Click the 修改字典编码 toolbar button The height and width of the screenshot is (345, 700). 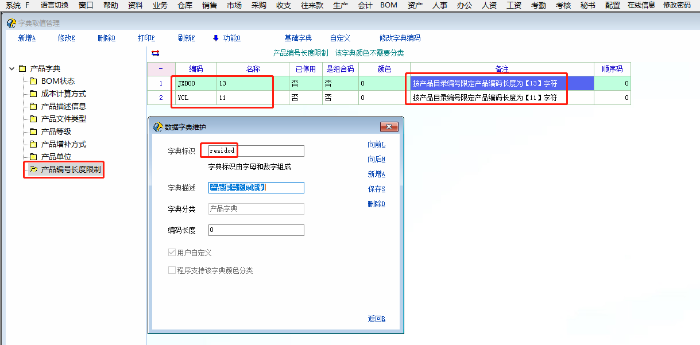400,38
